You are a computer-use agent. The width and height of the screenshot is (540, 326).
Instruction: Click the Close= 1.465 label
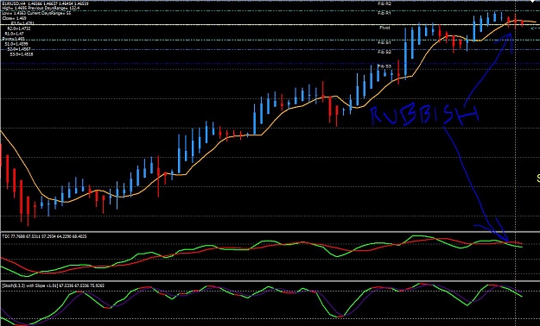[14, 17]
